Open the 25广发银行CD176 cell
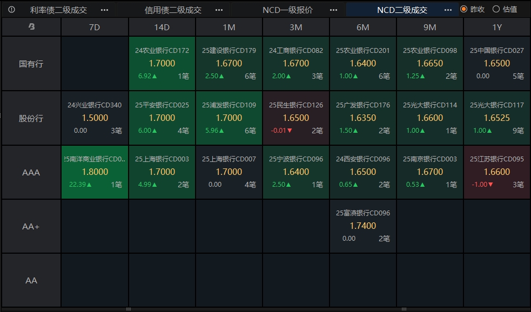The image size is (531, 312). (x=363, y=118)
